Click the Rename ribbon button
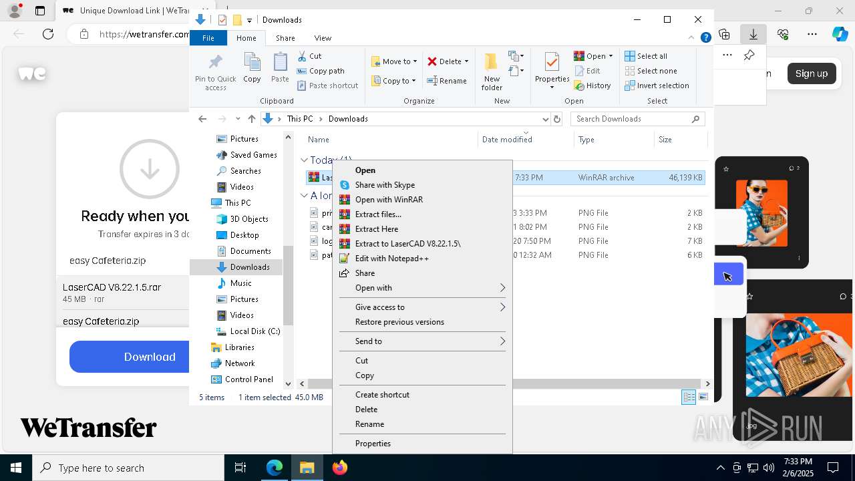Viewport: 855px width, 481px height. pos(447,81)
